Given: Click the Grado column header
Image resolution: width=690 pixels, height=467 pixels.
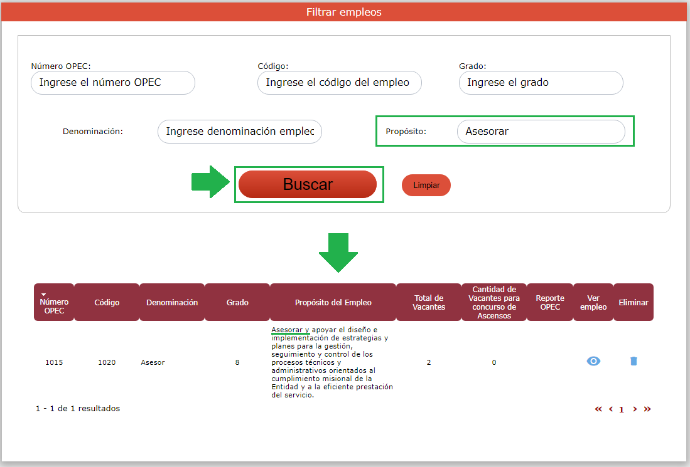Looking at the screenshot, I should [x=237, y=303].
